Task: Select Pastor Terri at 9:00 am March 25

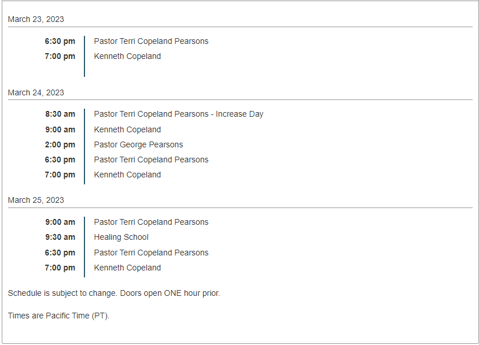Action: pyautogui.click(x=151, y=222)
